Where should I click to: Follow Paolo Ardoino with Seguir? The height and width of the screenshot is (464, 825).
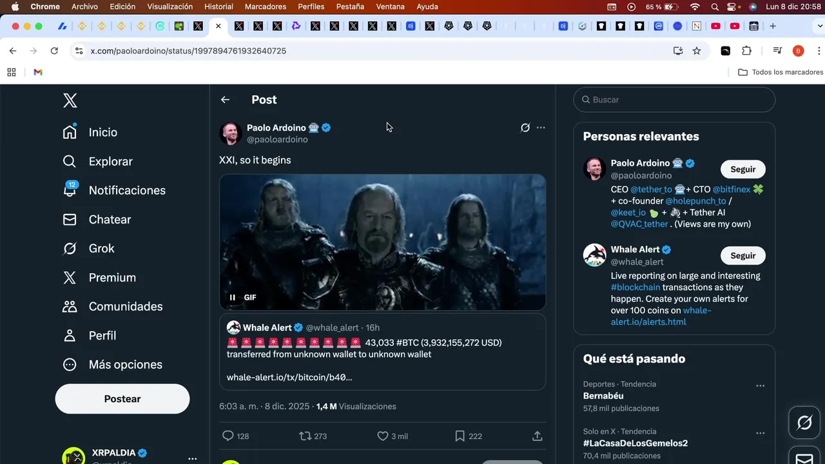pyautogui.click(x=742, y=169)
